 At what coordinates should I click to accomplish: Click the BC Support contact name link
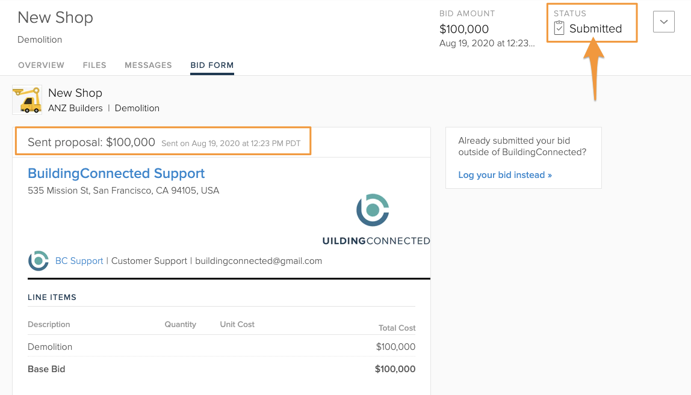point(79,261)
